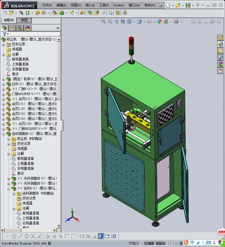
Task: Click the Previous View icon
Action: pos(116,22)
